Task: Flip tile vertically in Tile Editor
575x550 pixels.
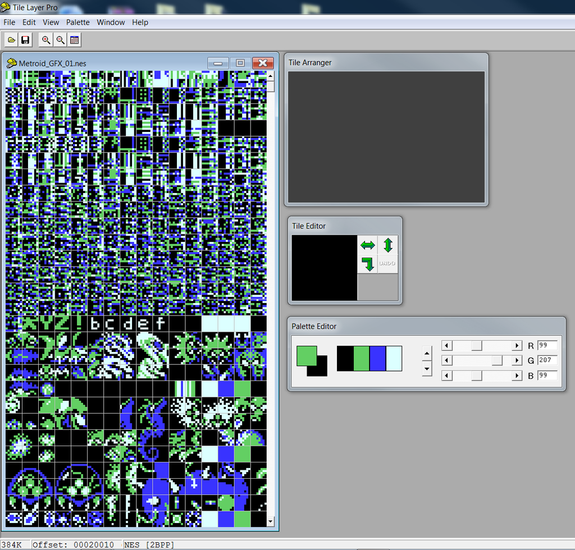Action: tap(388, 245)
